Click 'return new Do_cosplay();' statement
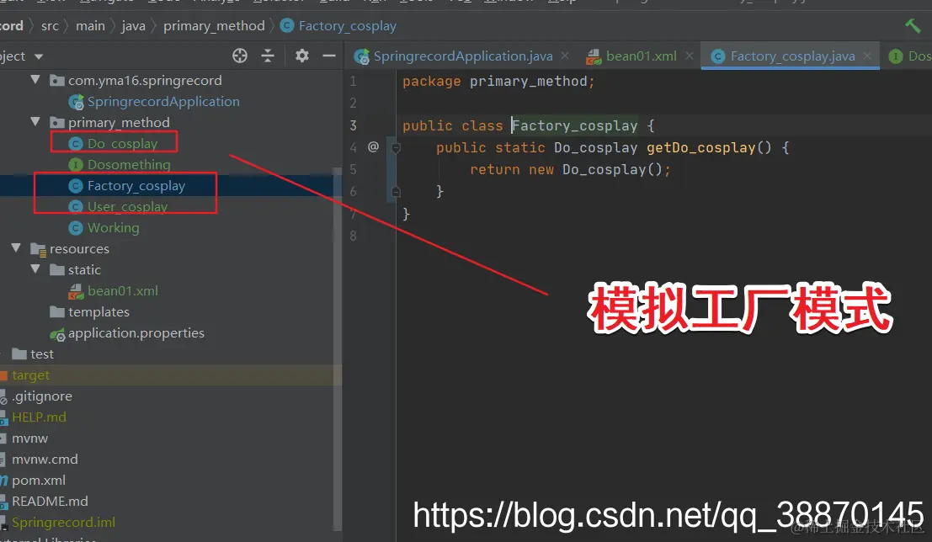Screen dimensions: 932x542 click(x=570, y=169)
